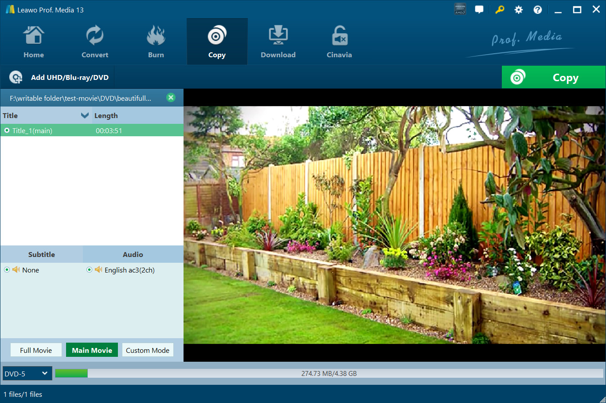This screenshot has width=606, height=403.
Task: Click the Copy tab in navigation bar
Action: [x=217, y=42]
